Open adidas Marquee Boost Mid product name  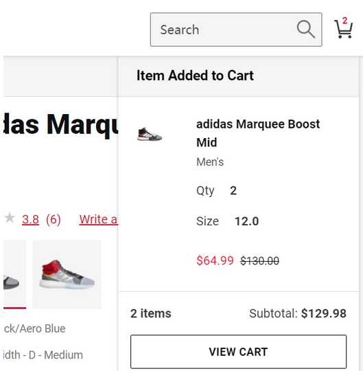coord(258,133)
